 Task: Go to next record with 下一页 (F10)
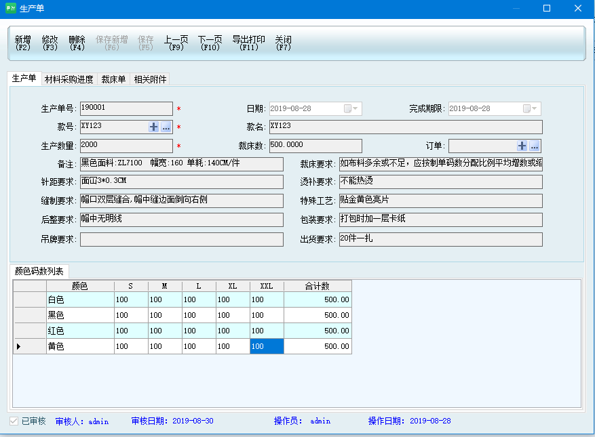click(x=210, y=43)
